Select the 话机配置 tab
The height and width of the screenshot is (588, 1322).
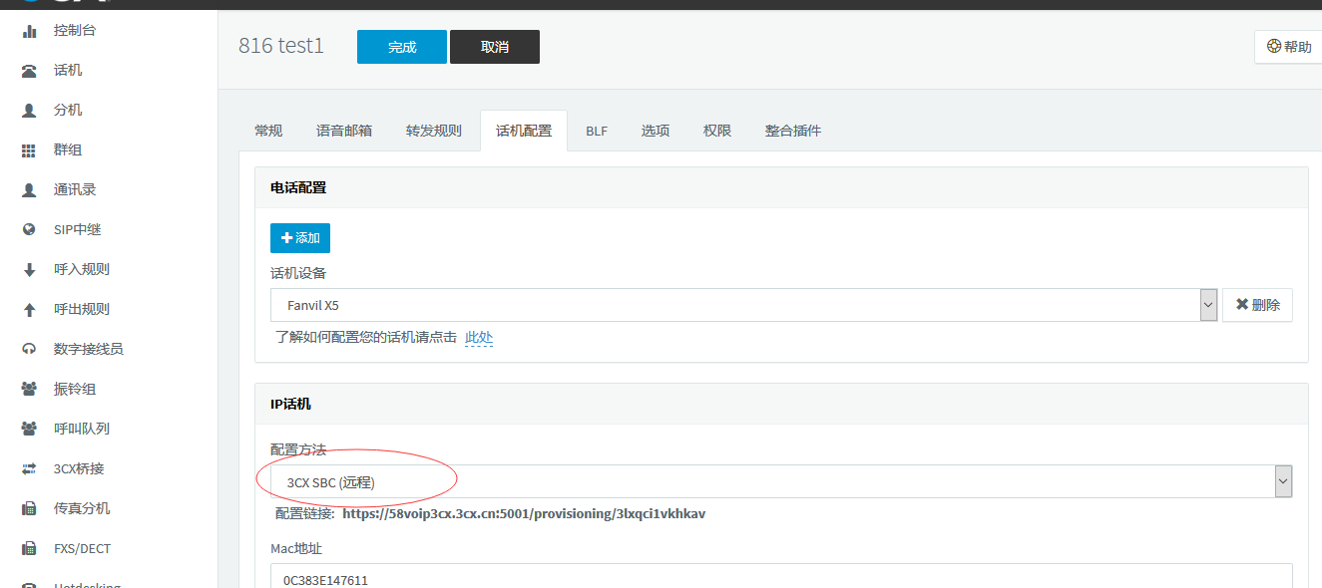(524, 131)
